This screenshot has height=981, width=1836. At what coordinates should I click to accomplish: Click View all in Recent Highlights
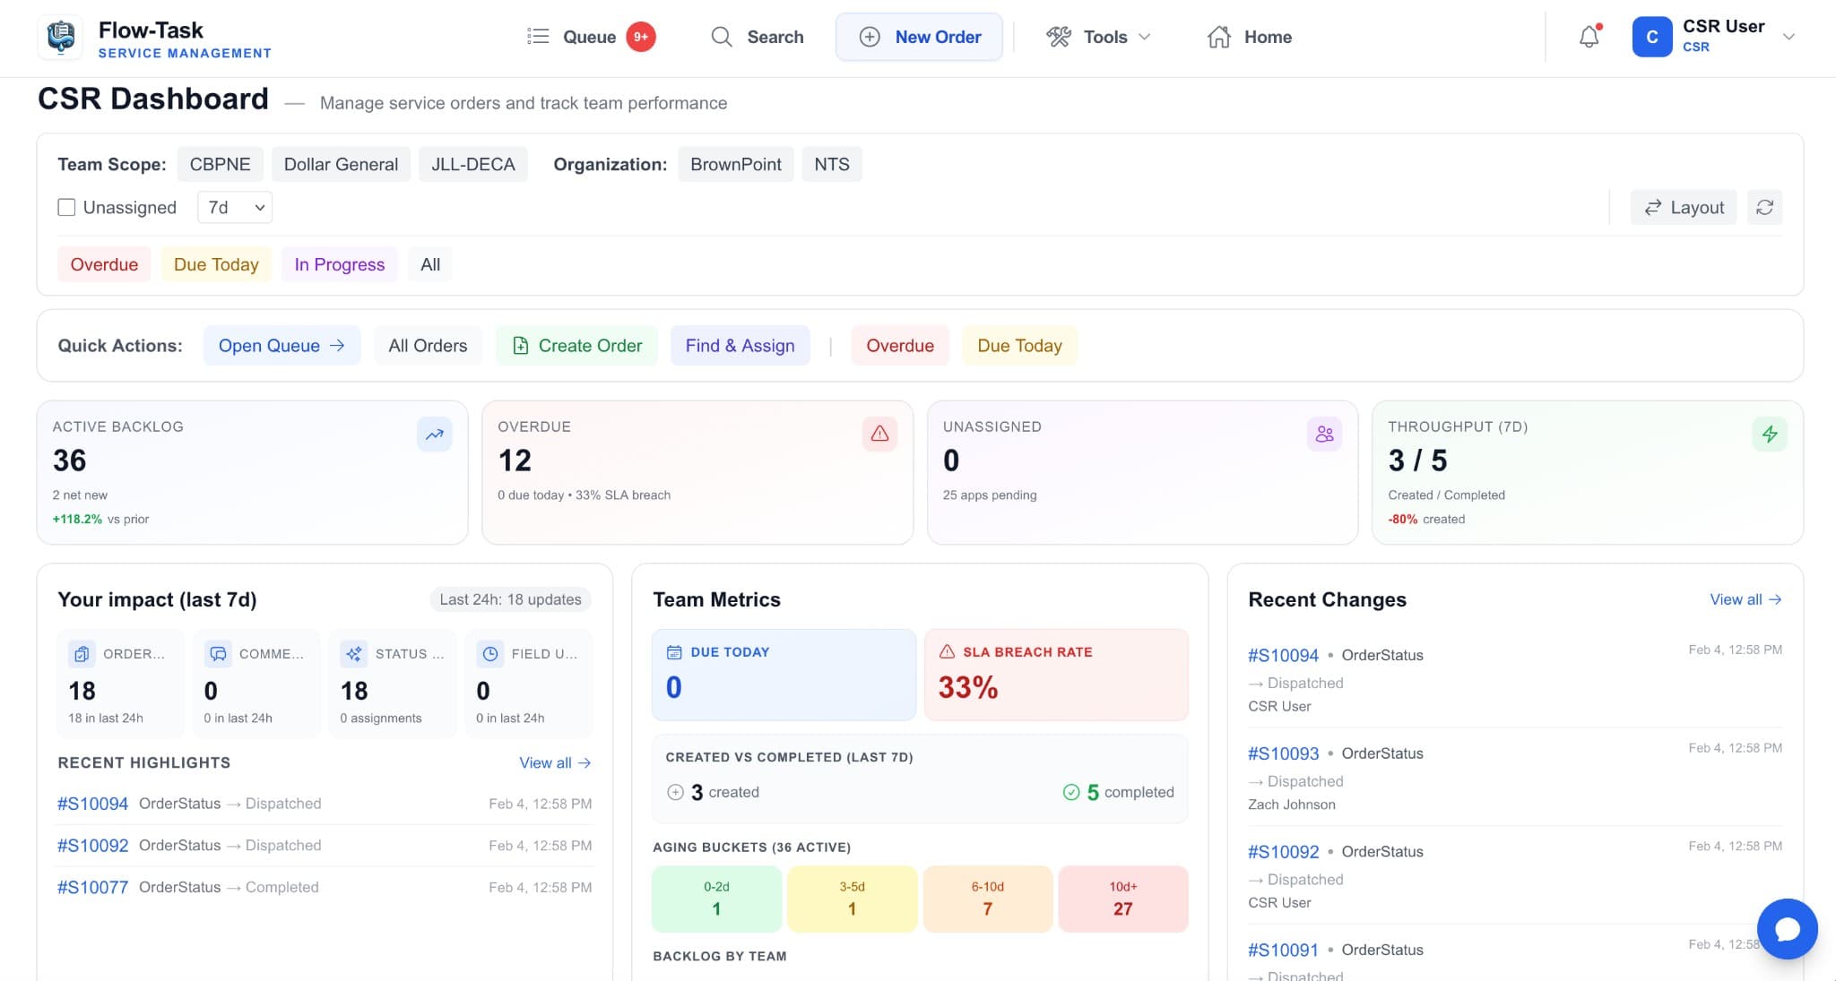point(555,763)
